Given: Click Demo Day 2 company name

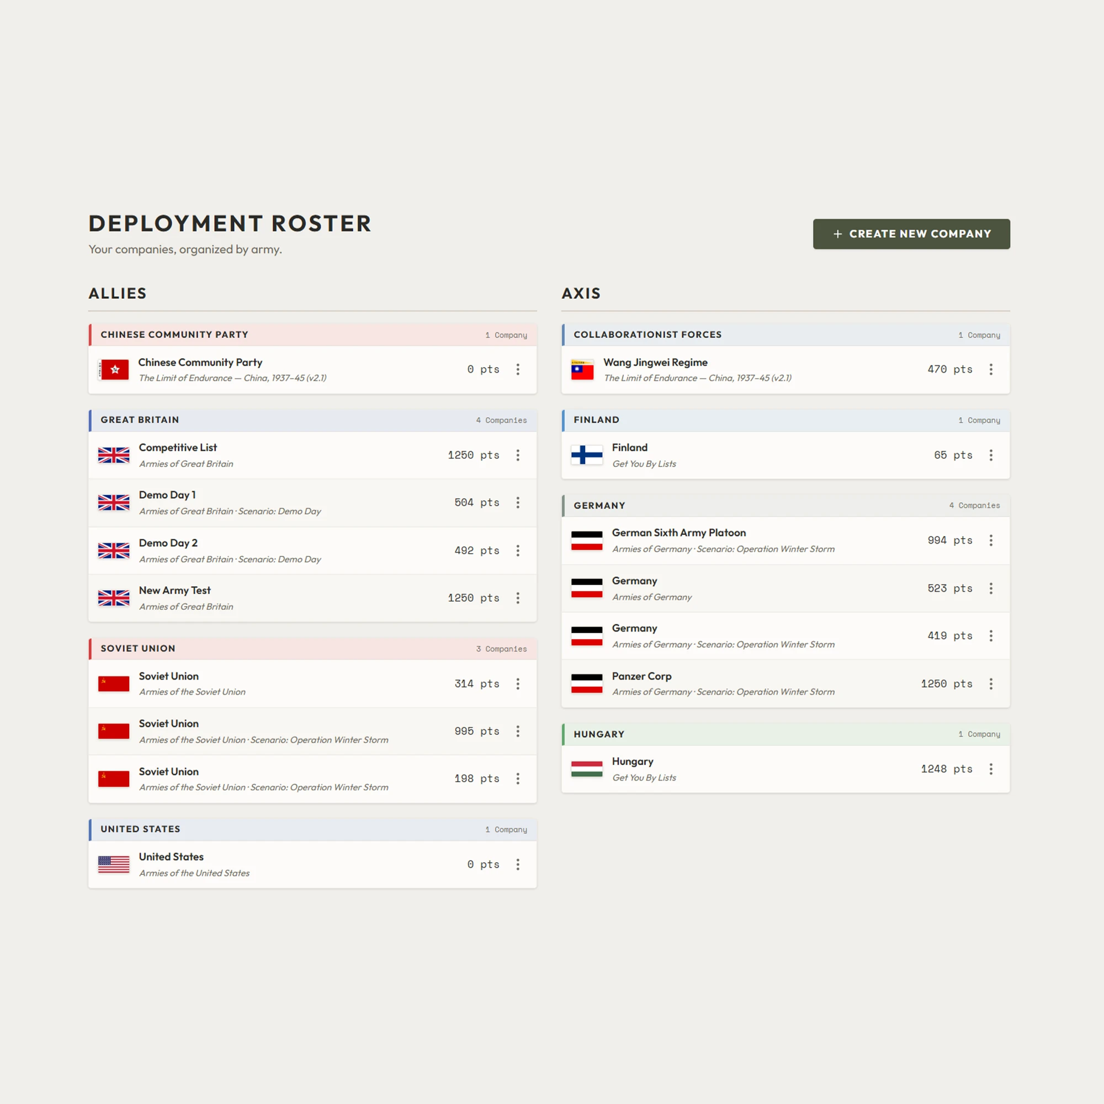Looking at the screenshot, I should [x=168, y=543].
